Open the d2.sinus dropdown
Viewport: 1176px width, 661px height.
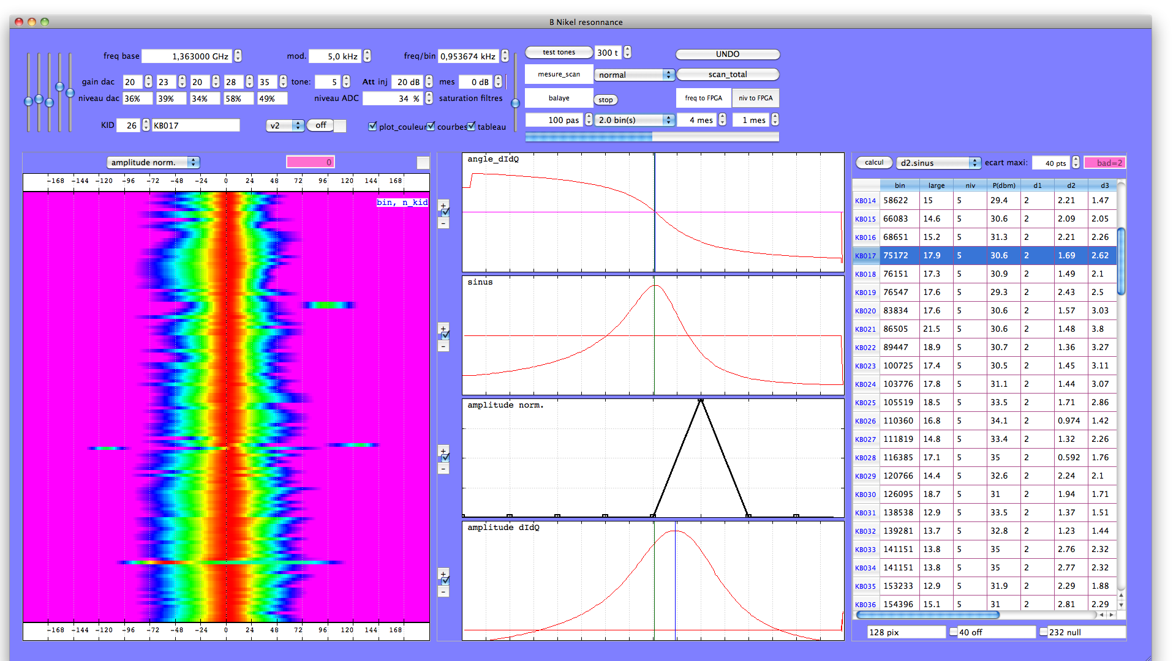tap(938, 163)
